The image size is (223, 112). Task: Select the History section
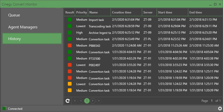(32, 39)
